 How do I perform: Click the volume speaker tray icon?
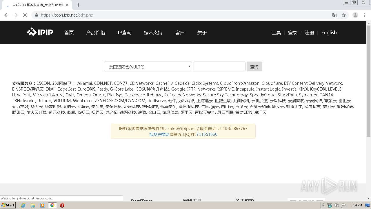(x=337, y=205)
